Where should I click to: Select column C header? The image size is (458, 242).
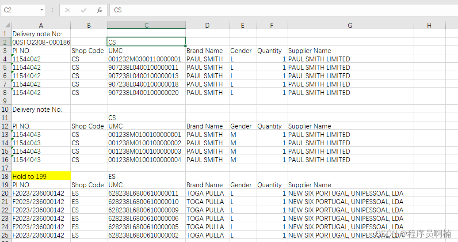point(146,26)
